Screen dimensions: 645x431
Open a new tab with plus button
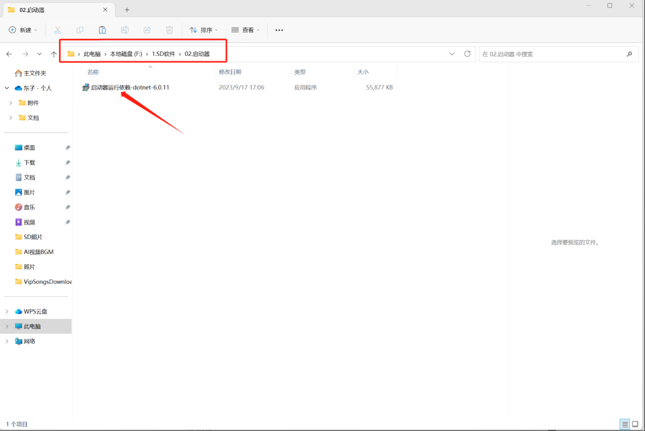tap(127, 10)
